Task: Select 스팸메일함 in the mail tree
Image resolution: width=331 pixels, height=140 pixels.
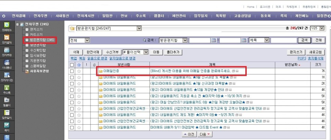Action: [38, 66]
